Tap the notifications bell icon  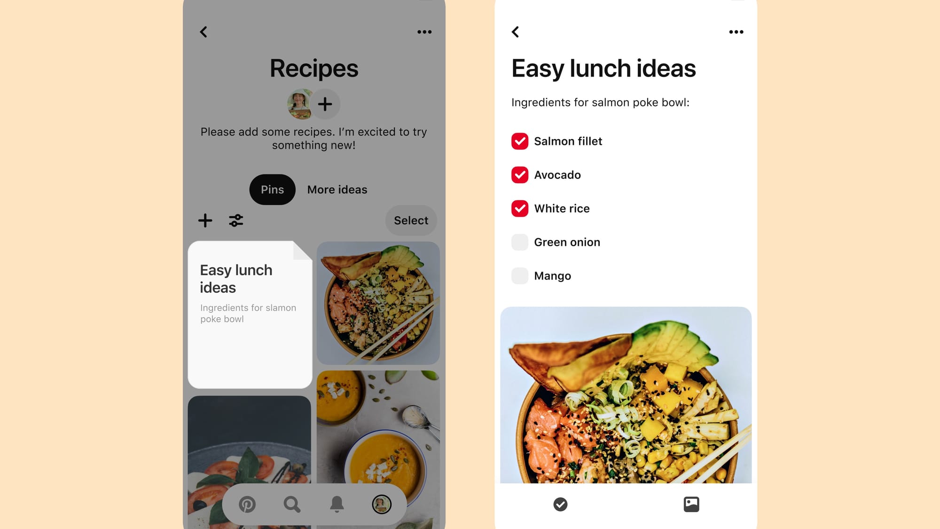pos(337,505)
